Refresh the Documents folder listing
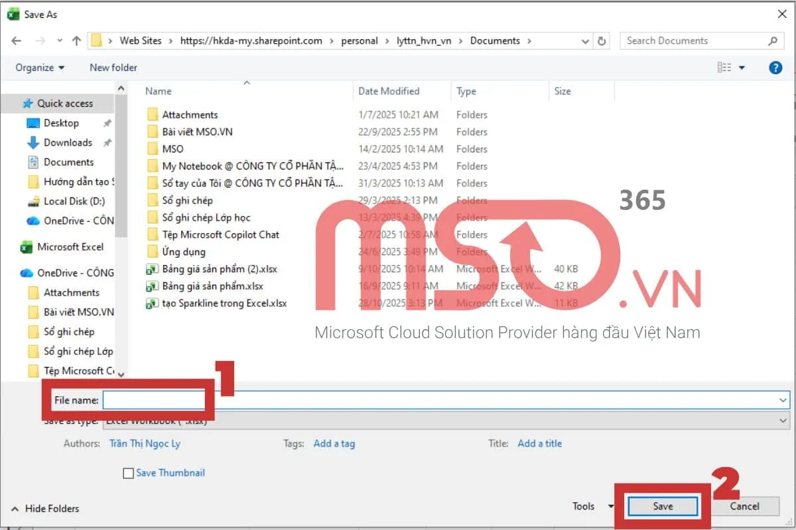 coord(602,41)
